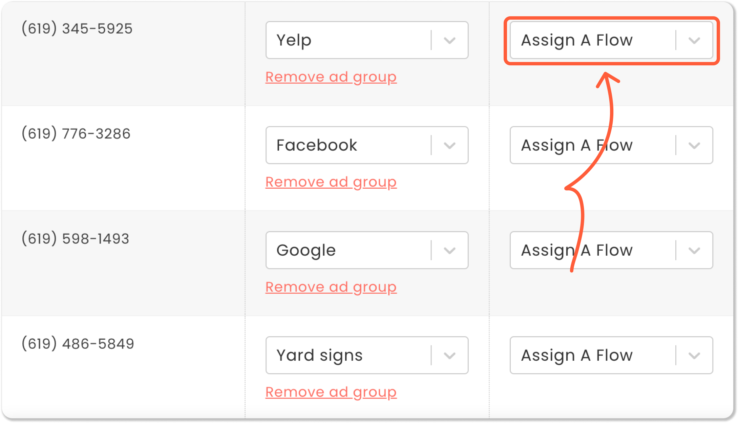The height and width of the screenshot is (423, 738).
Task: Remove ad group under Facebook
Action: (331, 182)
